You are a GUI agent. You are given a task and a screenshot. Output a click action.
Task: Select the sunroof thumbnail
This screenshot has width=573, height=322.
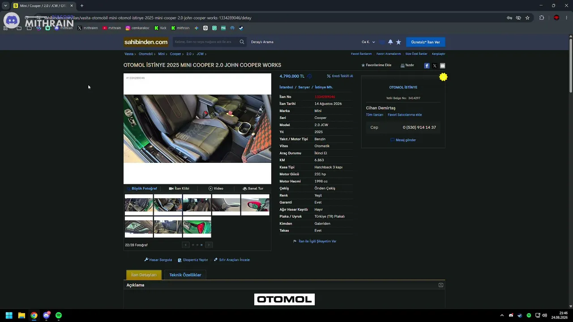139,227
